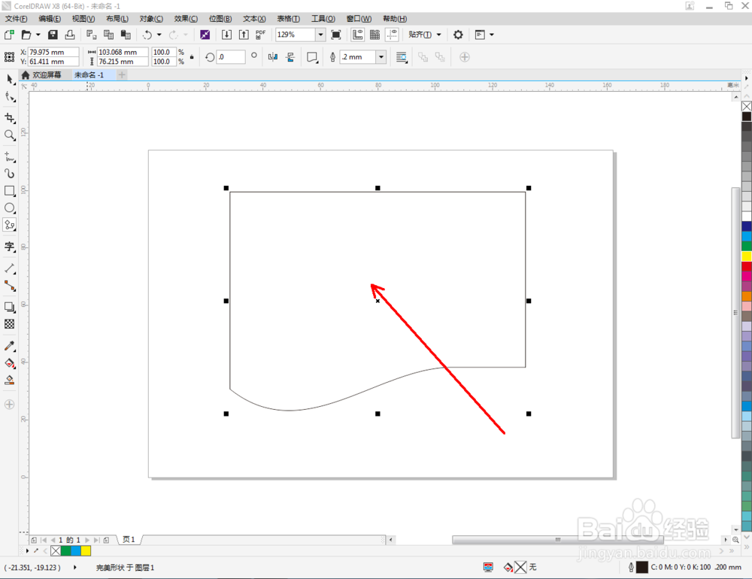The height and width of the screenshot is (579, 752).
Task: Open the Options gear icon
Action: (459, 35)
